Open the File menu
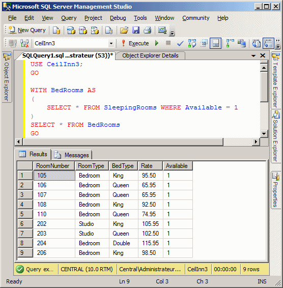 click(12, 18)
